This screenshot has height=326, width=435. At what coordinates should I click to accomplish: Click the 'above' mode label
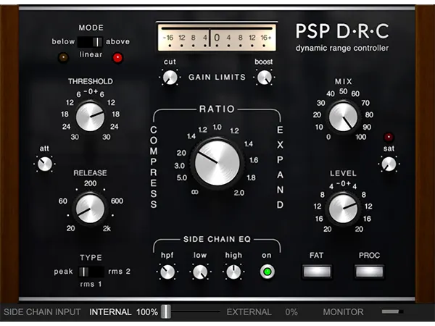click(117, 41)
